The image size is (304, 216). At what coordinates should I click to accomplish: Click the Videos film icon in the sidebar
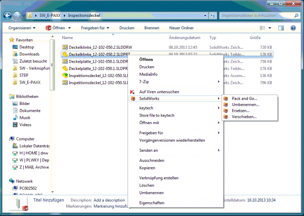[x=15, y=125]
